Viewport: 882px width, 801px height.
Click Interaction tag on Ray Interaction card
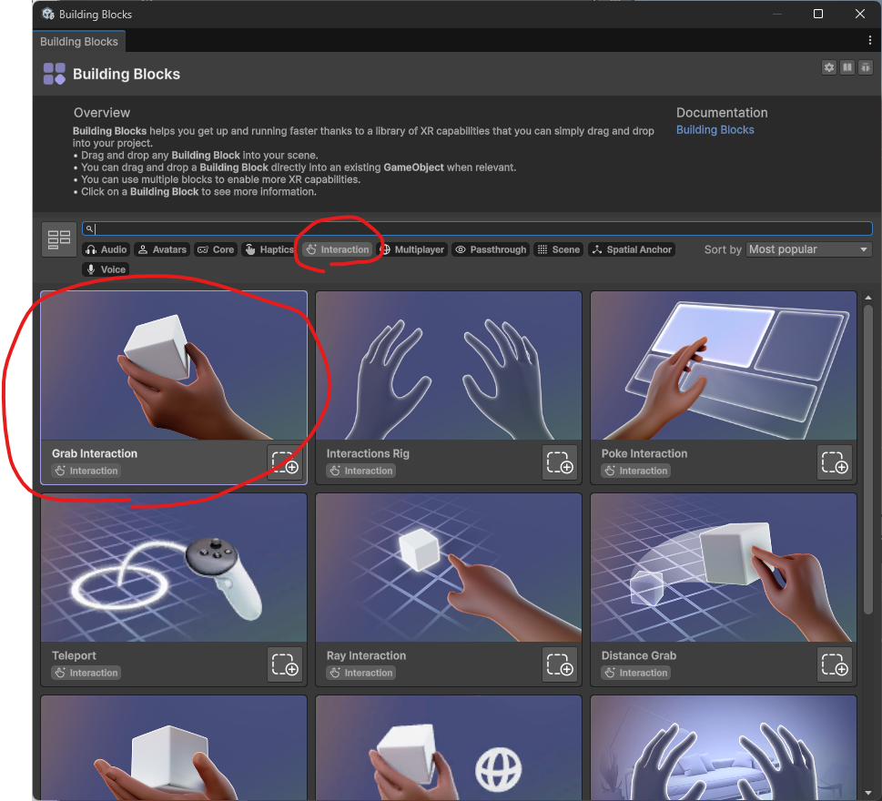coord(361,673)
